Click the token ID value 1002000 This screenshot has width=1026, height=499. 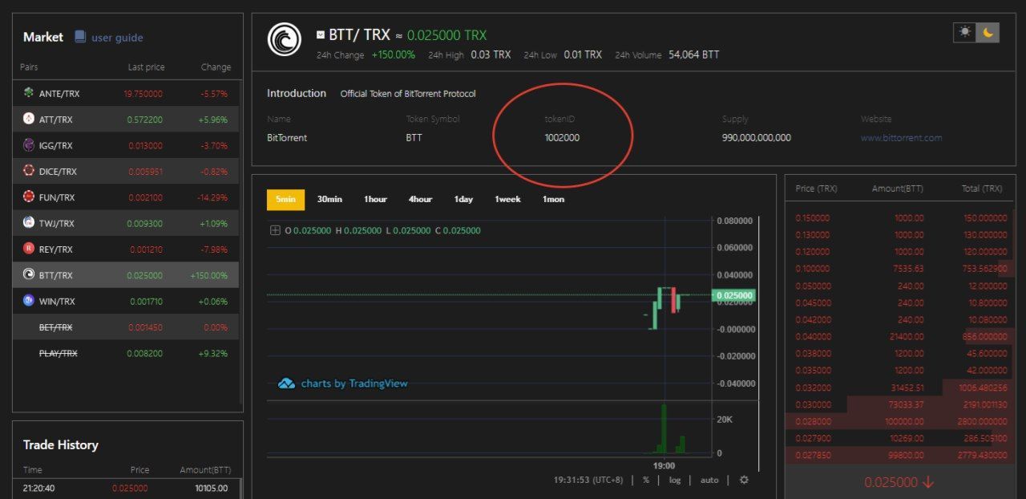pos(562,137)
